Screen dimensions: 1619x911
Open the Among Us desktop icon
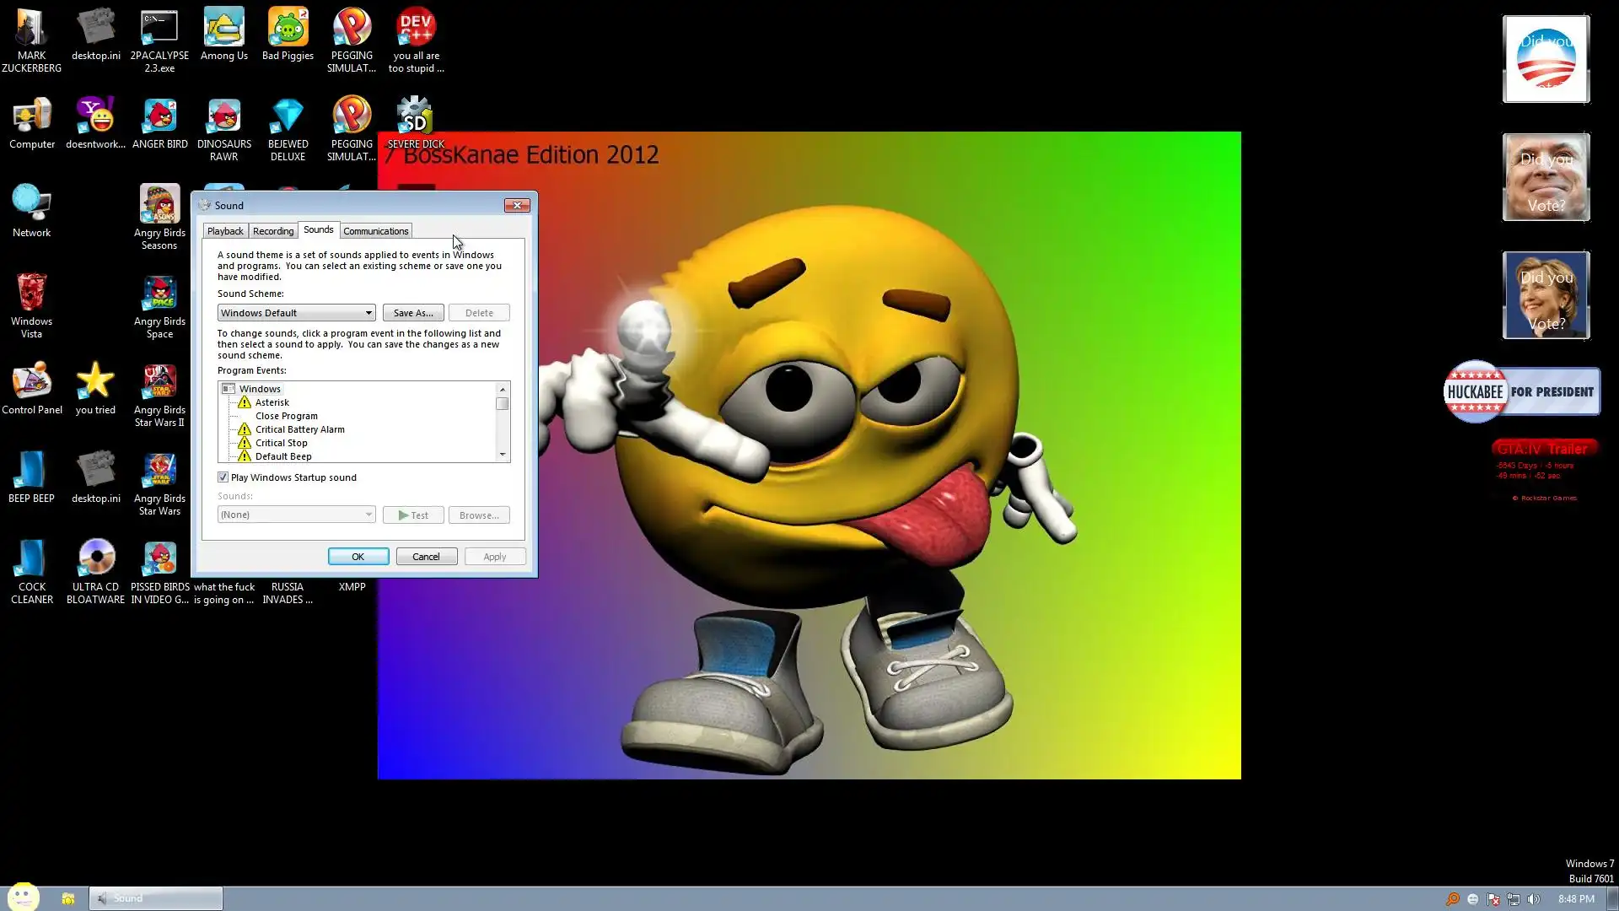tap(223, 30)
